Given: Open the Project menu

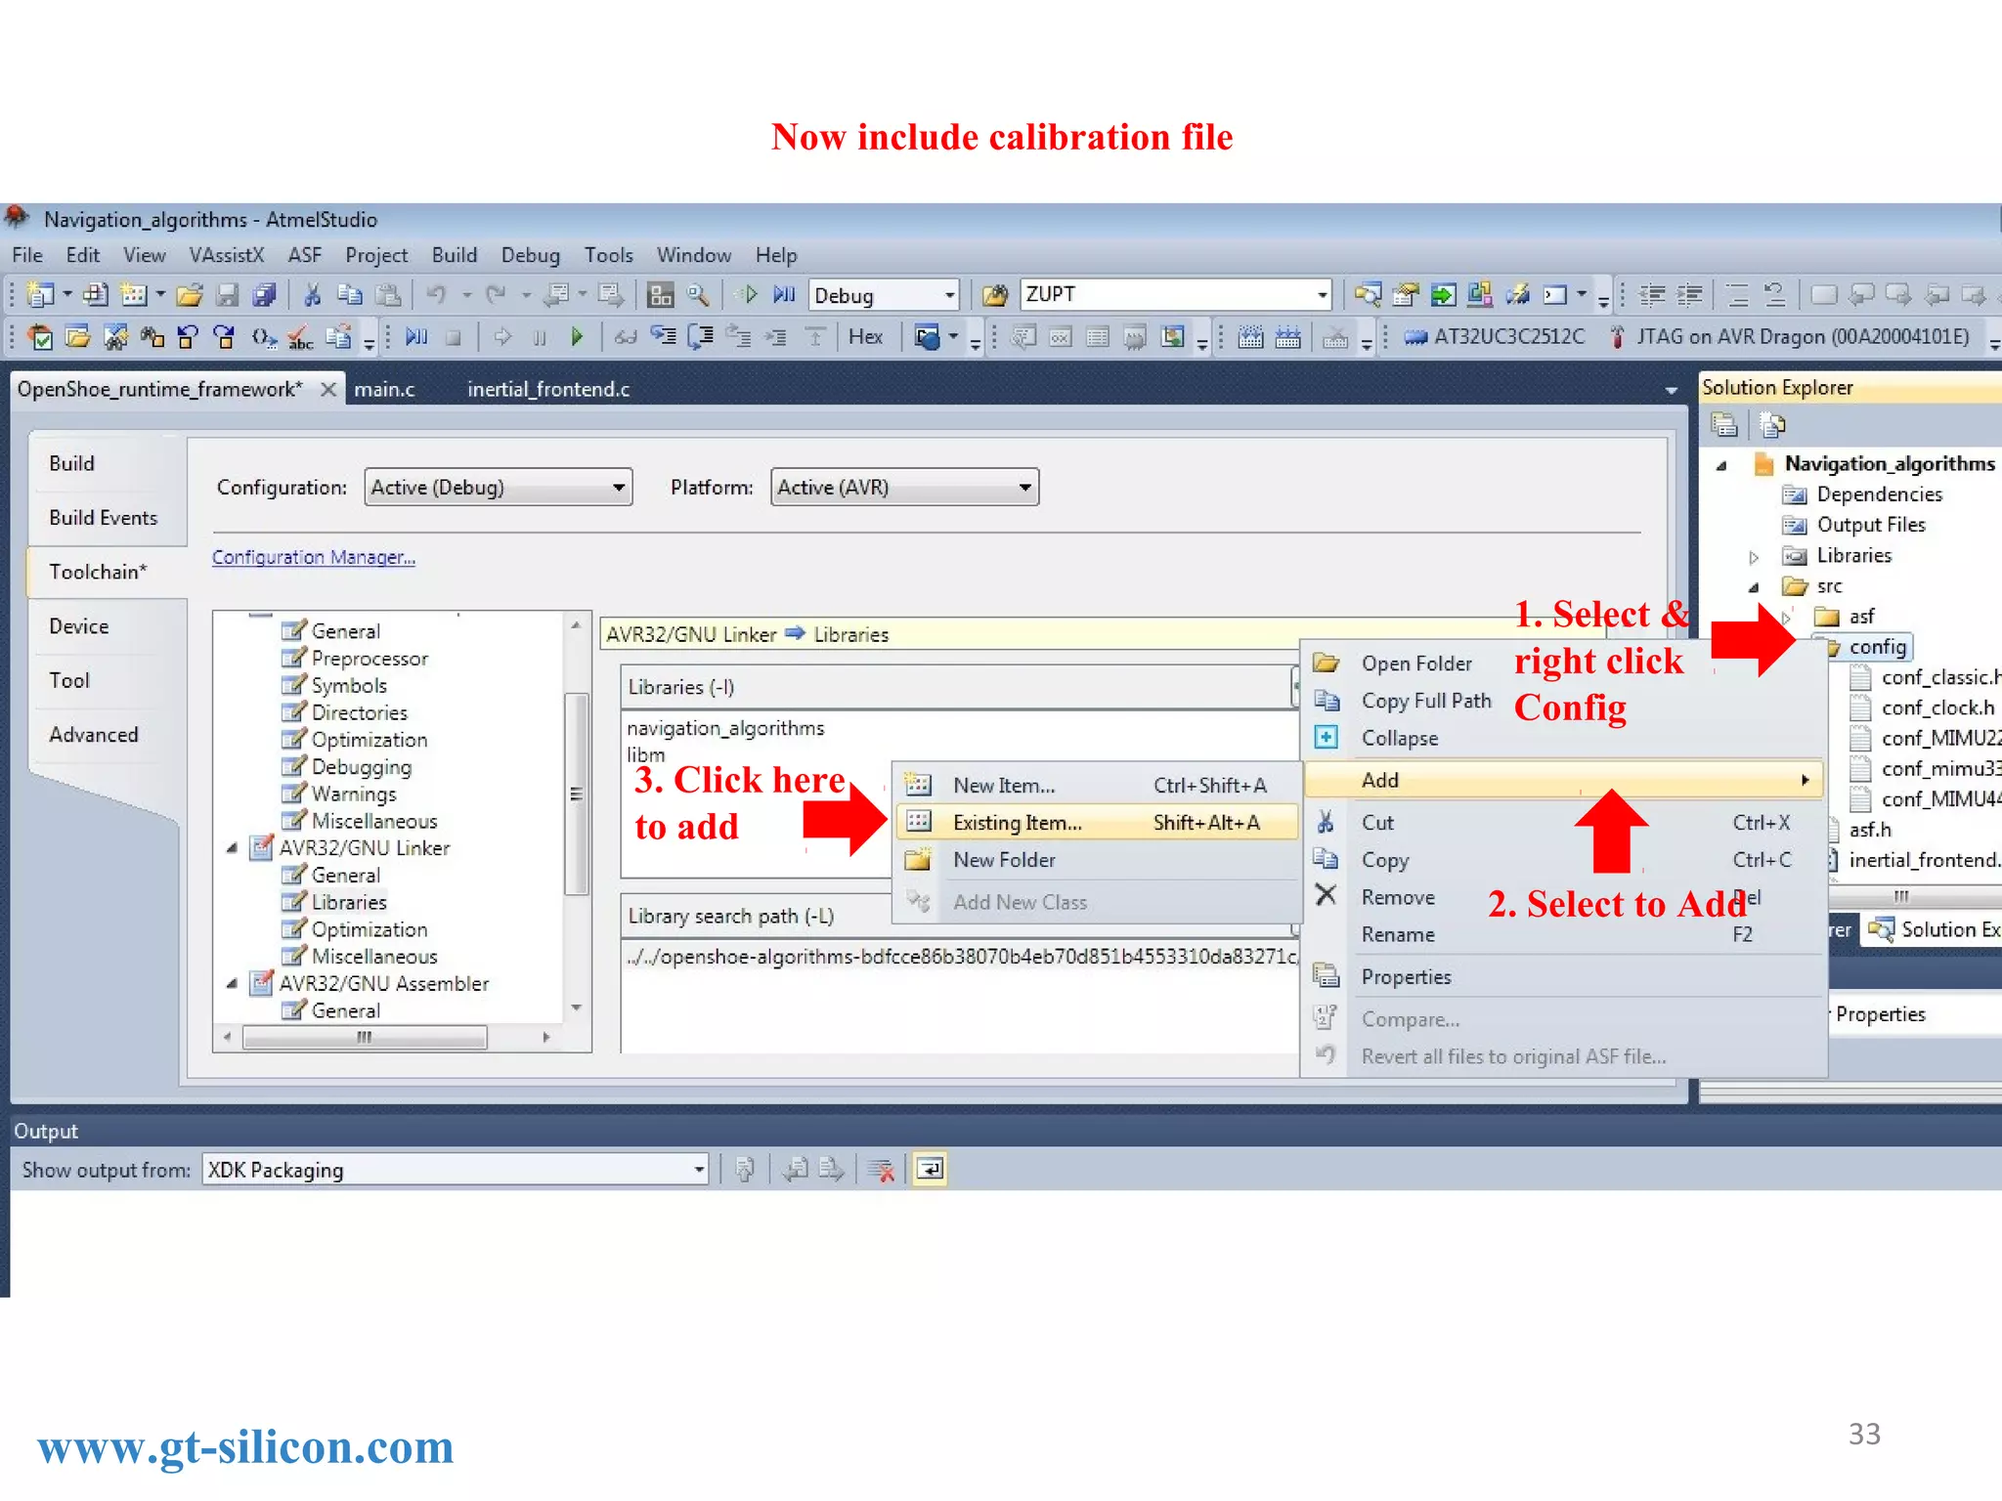Looking at the screenshot, I should click(376, 255).
